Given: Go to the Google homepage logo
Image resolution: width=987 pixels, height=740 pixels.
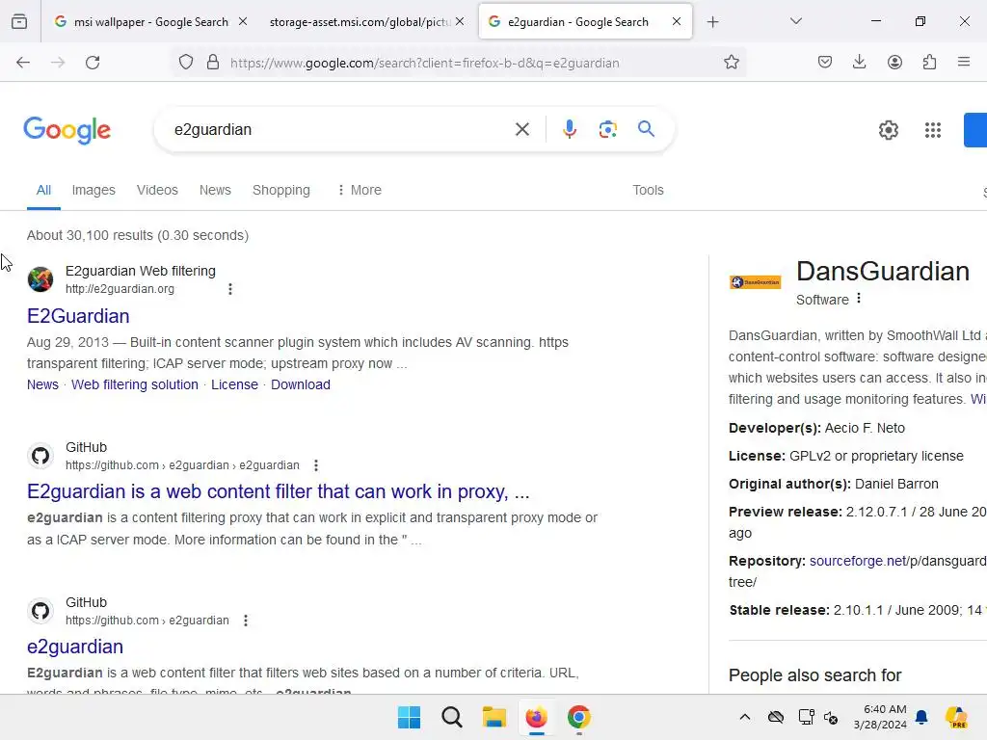Looking at the screenshot, I should click(x=67, y=130).
